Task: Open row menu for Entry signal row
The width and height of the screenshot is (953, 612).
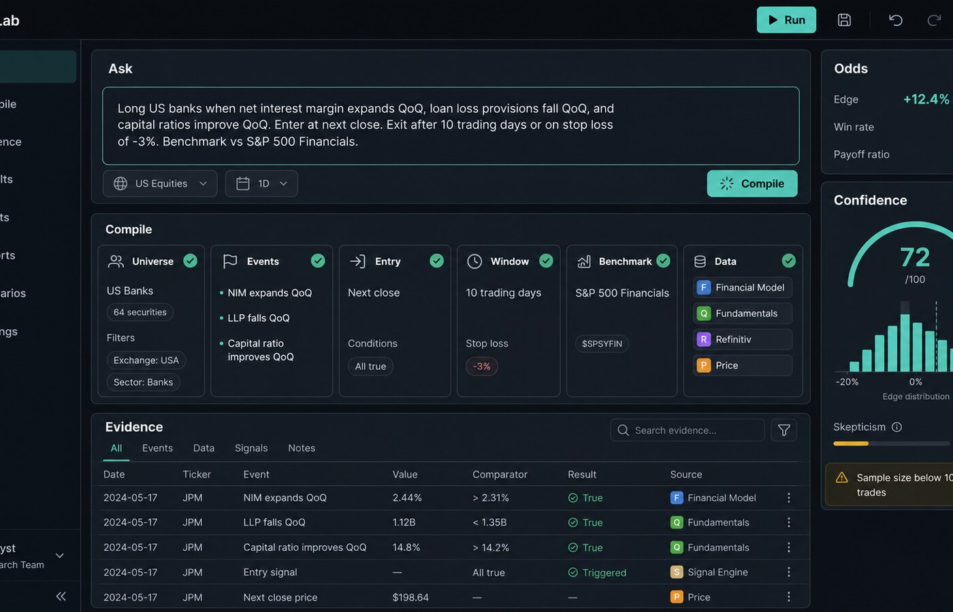Action: pos(789,572)
